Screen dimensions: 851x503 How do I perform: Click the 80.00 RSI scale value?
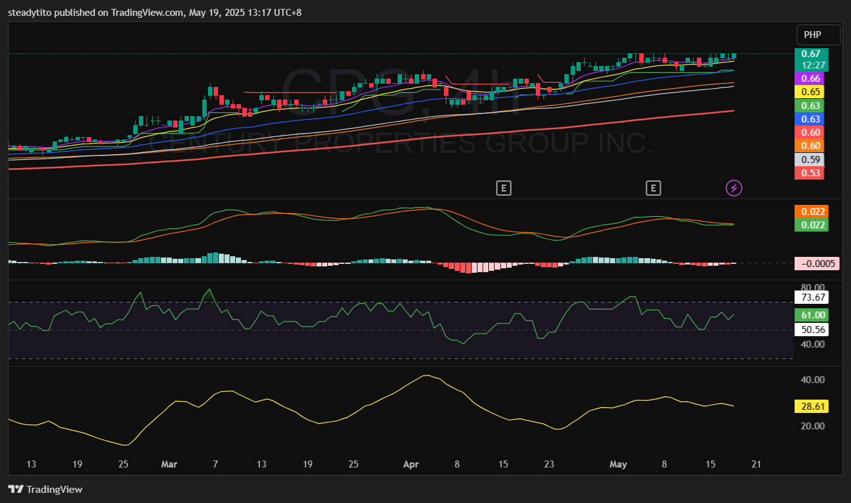pos(813,287)
